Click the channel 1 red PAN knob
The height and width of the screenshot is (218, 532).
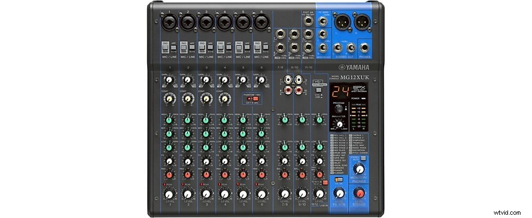tap(169, 174)
